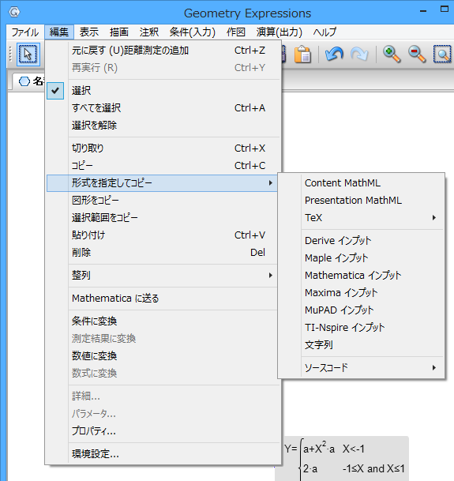Open the 形式を指定してコピー submenu
This screenshot has height=481, width=454.
[x=163, y=183]
